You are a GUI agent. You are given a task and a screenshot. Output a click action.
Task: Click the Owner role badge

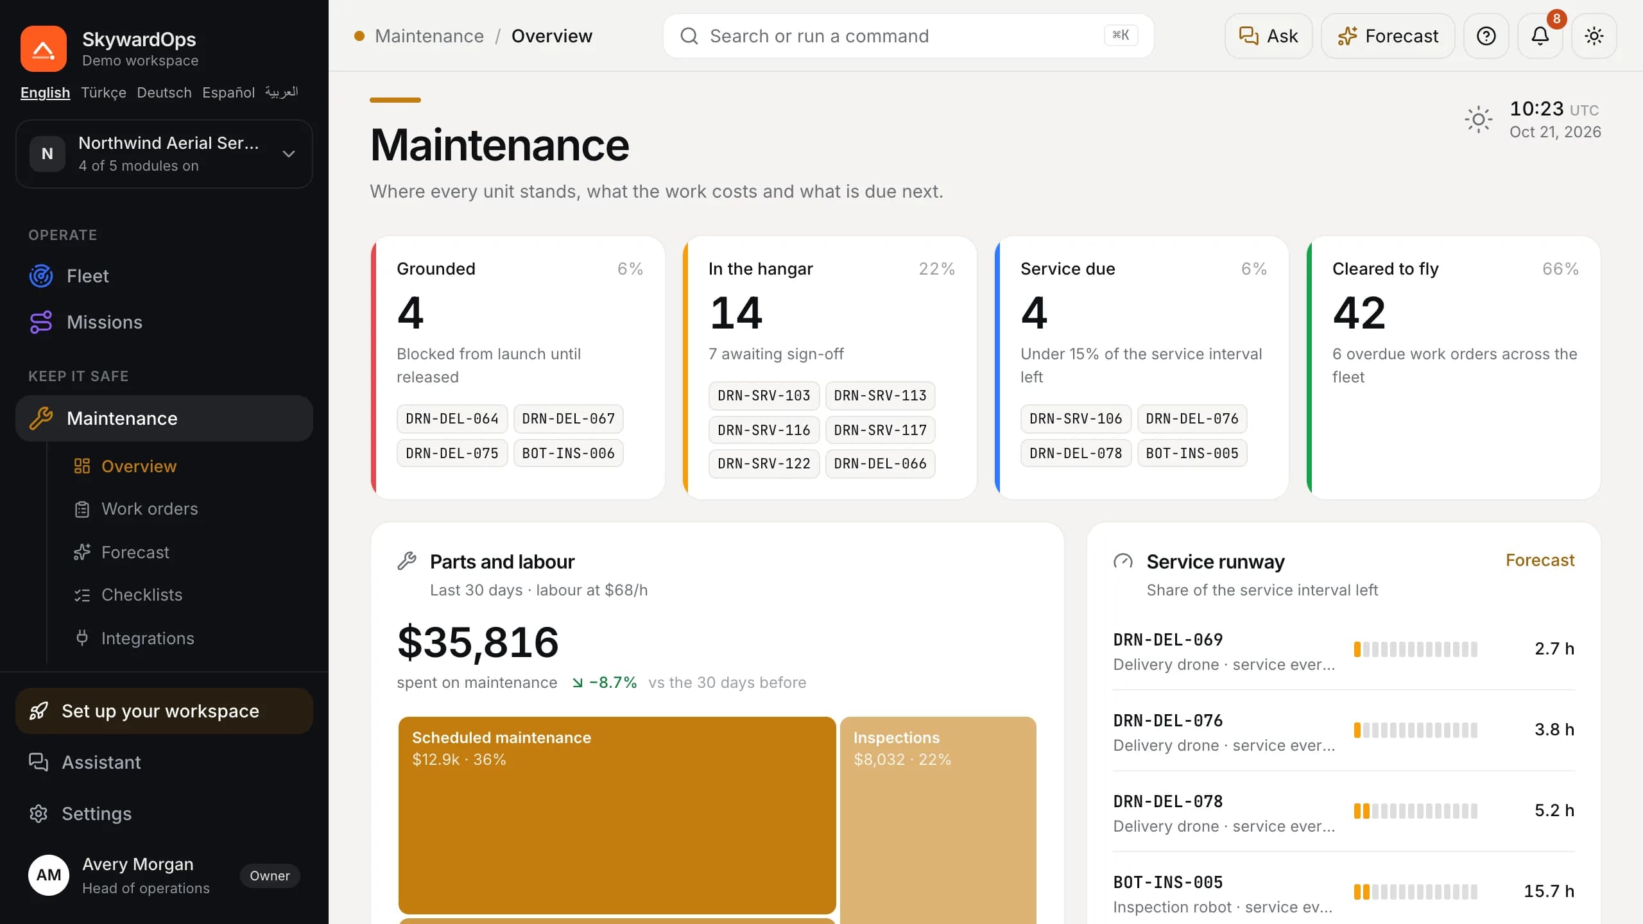pos(270,876)
